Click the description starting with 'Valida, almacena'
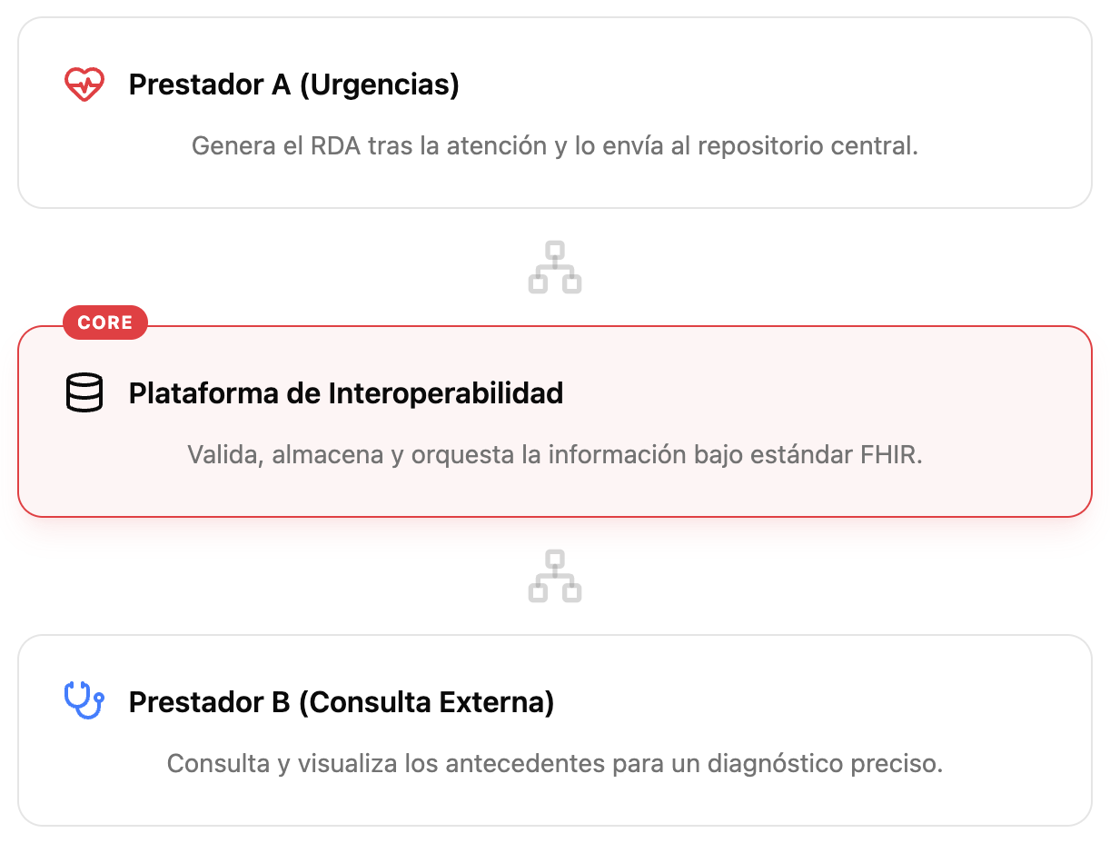Viewport: 1110px width, 843px height. (554, 454)
